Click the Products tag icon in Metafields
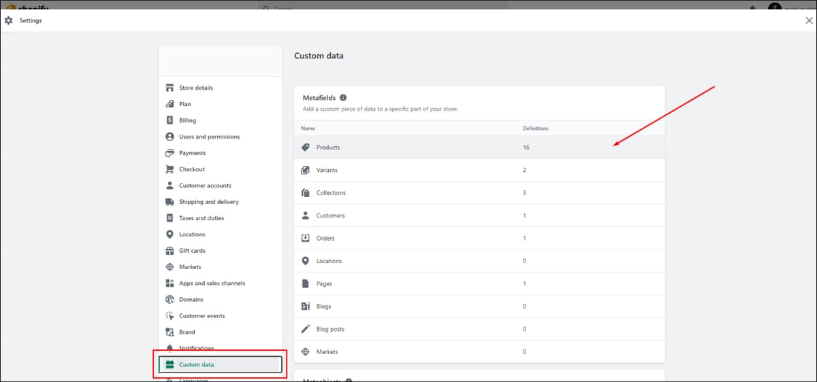Screen dimensions: 817x382 click(x=306, y=147)
